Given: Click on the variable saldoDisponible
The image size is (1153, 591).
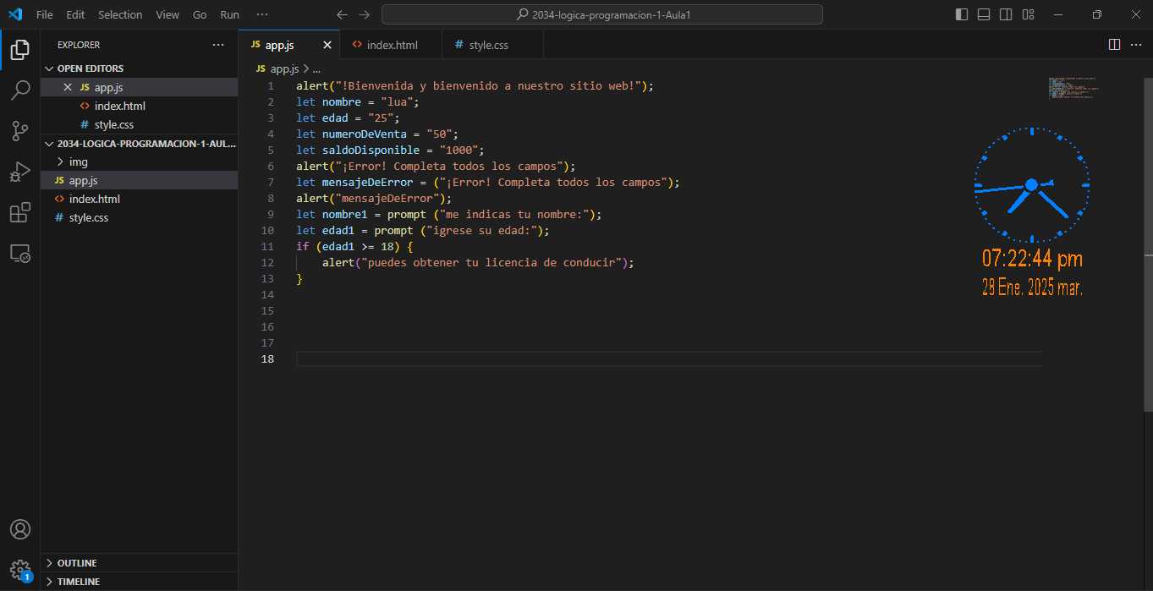Looking at the screenshot, I should point(371,150).
